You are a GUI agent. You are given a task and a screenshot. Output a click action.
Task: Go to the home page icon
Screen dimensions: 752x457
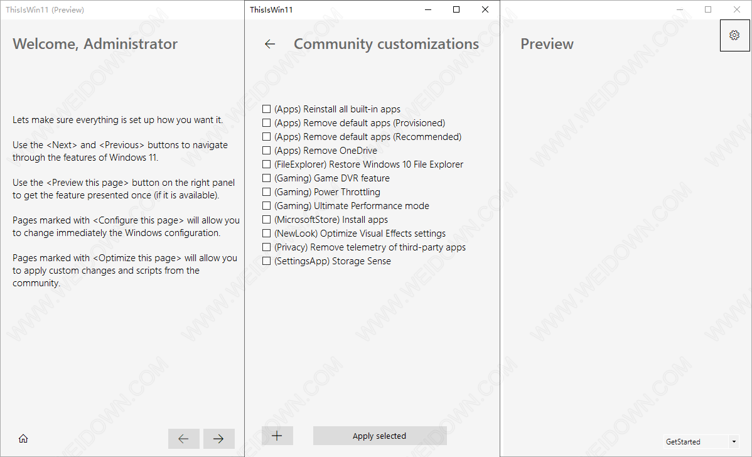23,438
